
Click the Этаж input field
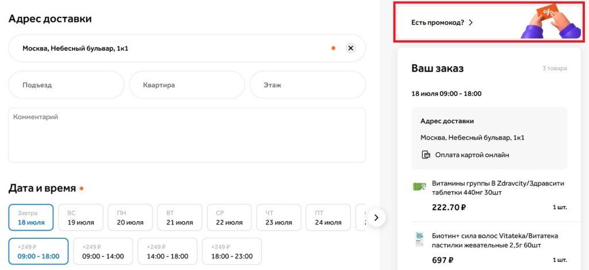click(308, 85)
